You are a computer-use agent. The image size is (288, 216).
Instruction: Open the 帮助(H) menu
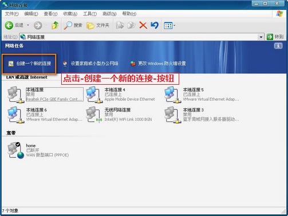(129, 14)
